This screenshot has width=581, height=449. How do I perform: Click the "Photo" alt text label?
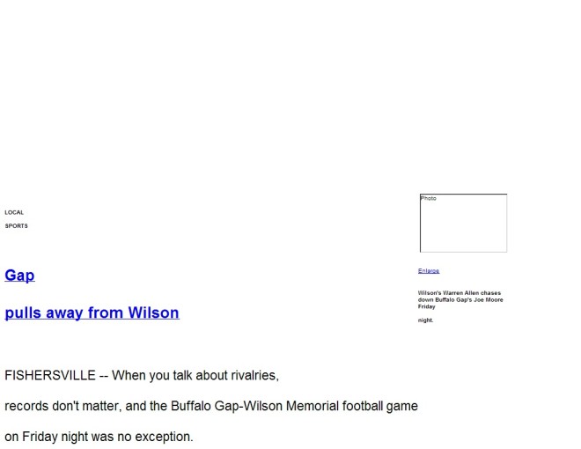click(x=429, y=199)
